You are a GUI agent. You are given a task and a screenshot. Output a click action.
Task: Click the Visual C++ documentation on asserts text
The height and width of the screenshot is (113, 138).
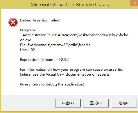click(x=78, y=74)
